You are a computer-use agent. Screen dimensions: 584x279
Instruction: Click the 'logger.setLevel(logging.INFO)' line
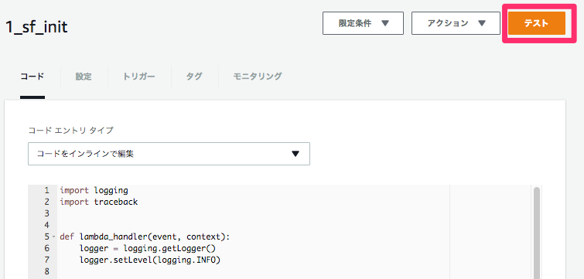click(x=150, y=260)
